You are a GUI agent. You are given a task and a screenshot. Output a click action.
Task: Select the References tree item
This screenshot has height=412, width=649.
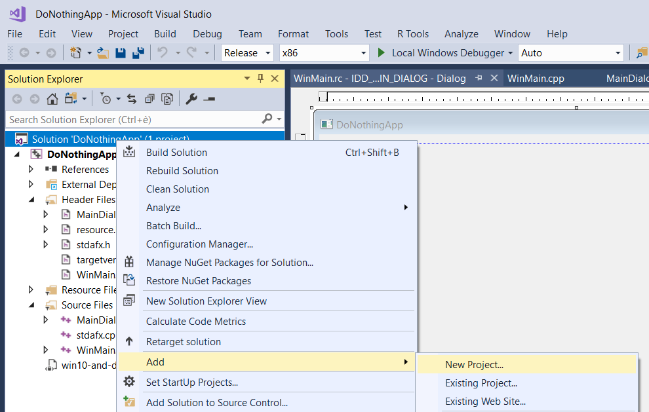85,169
